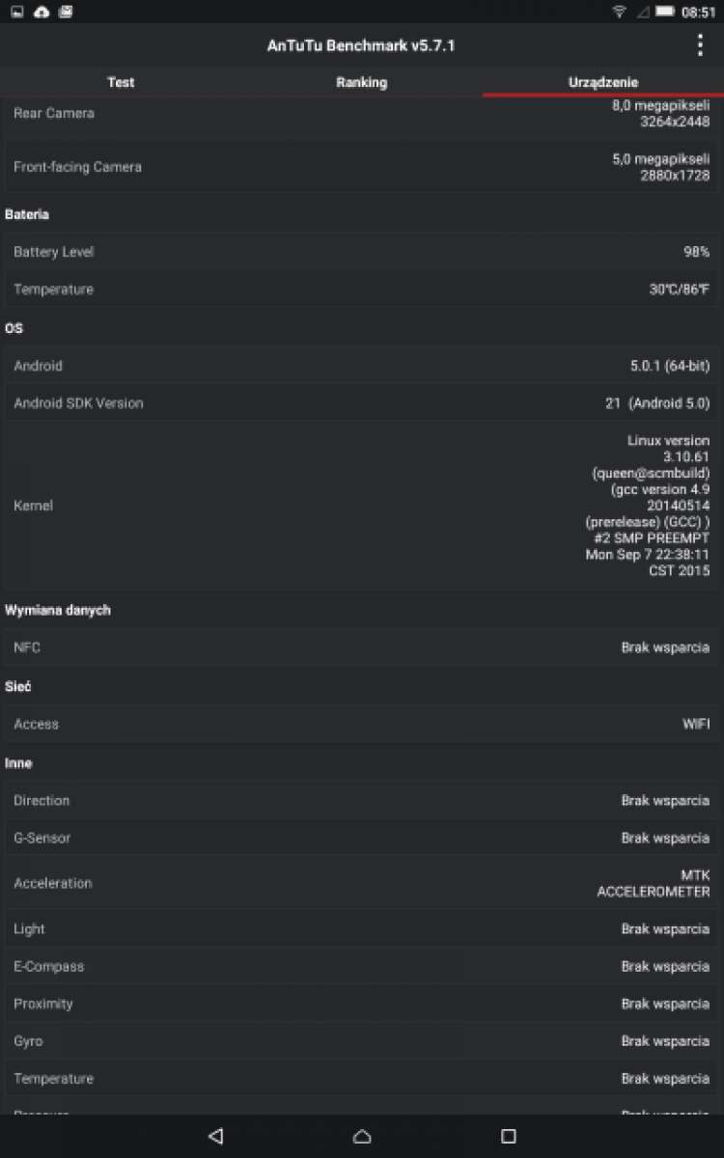Select the Android version row

tap(362, 366)
